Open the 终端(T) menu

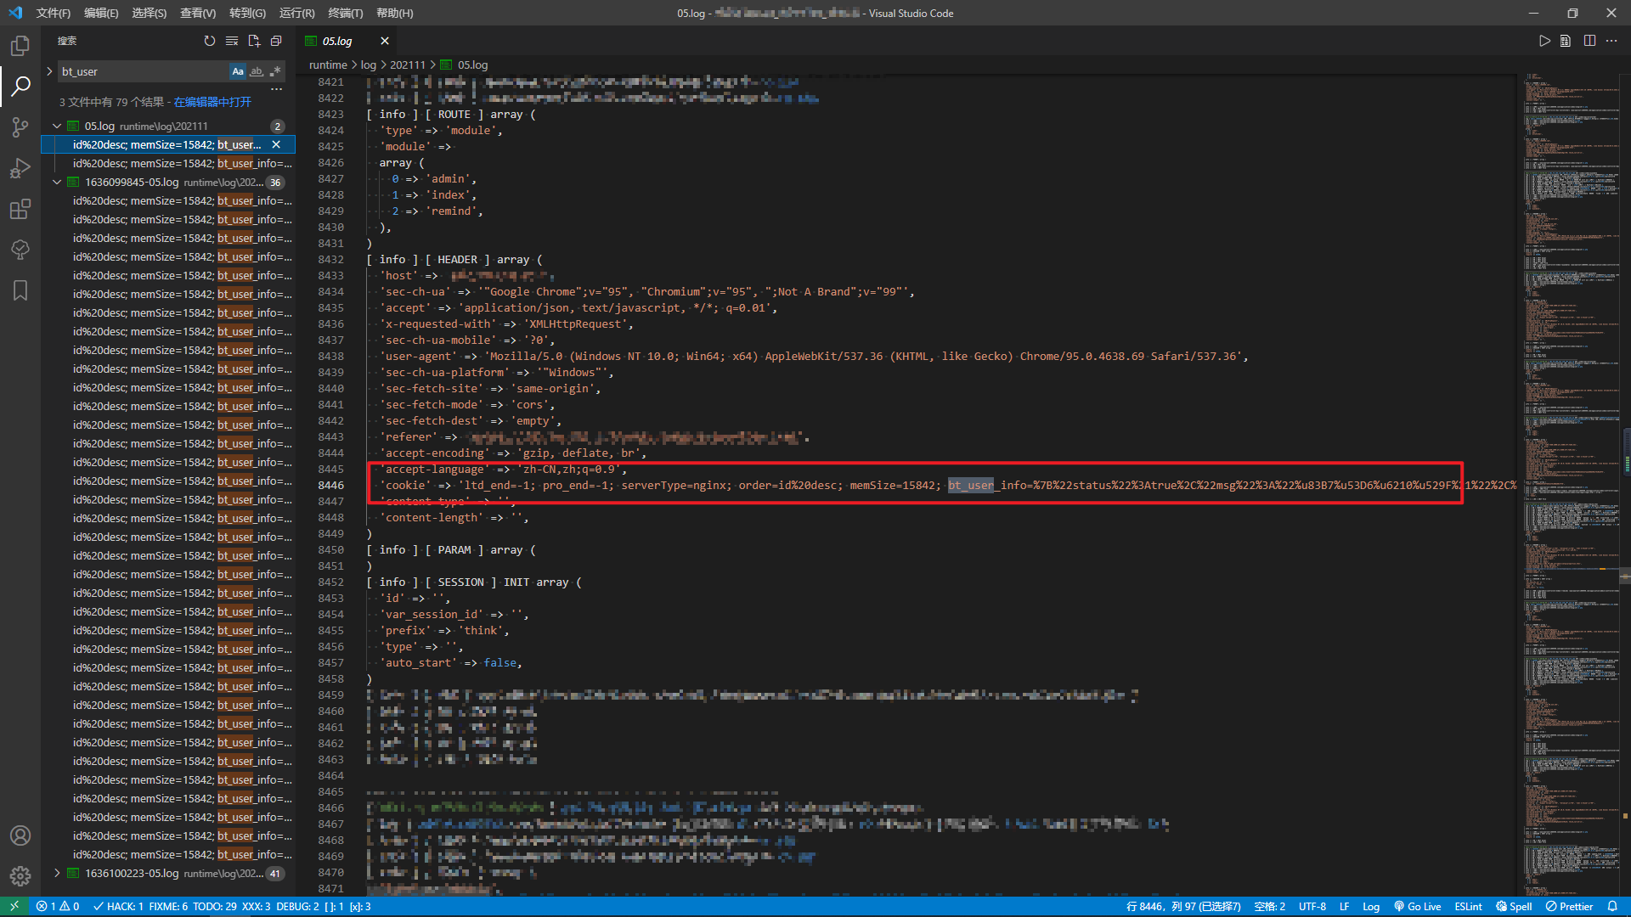tap(345, 13)
